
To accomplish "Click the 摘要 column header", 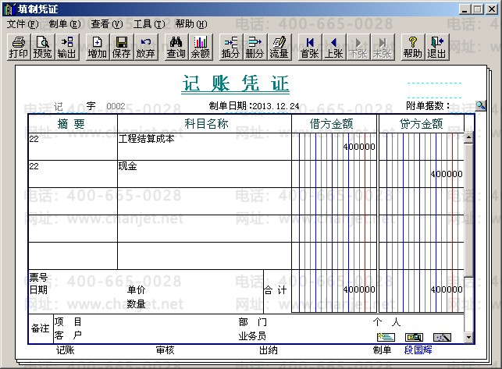I will pyautogui.click(x=73, y=123).
